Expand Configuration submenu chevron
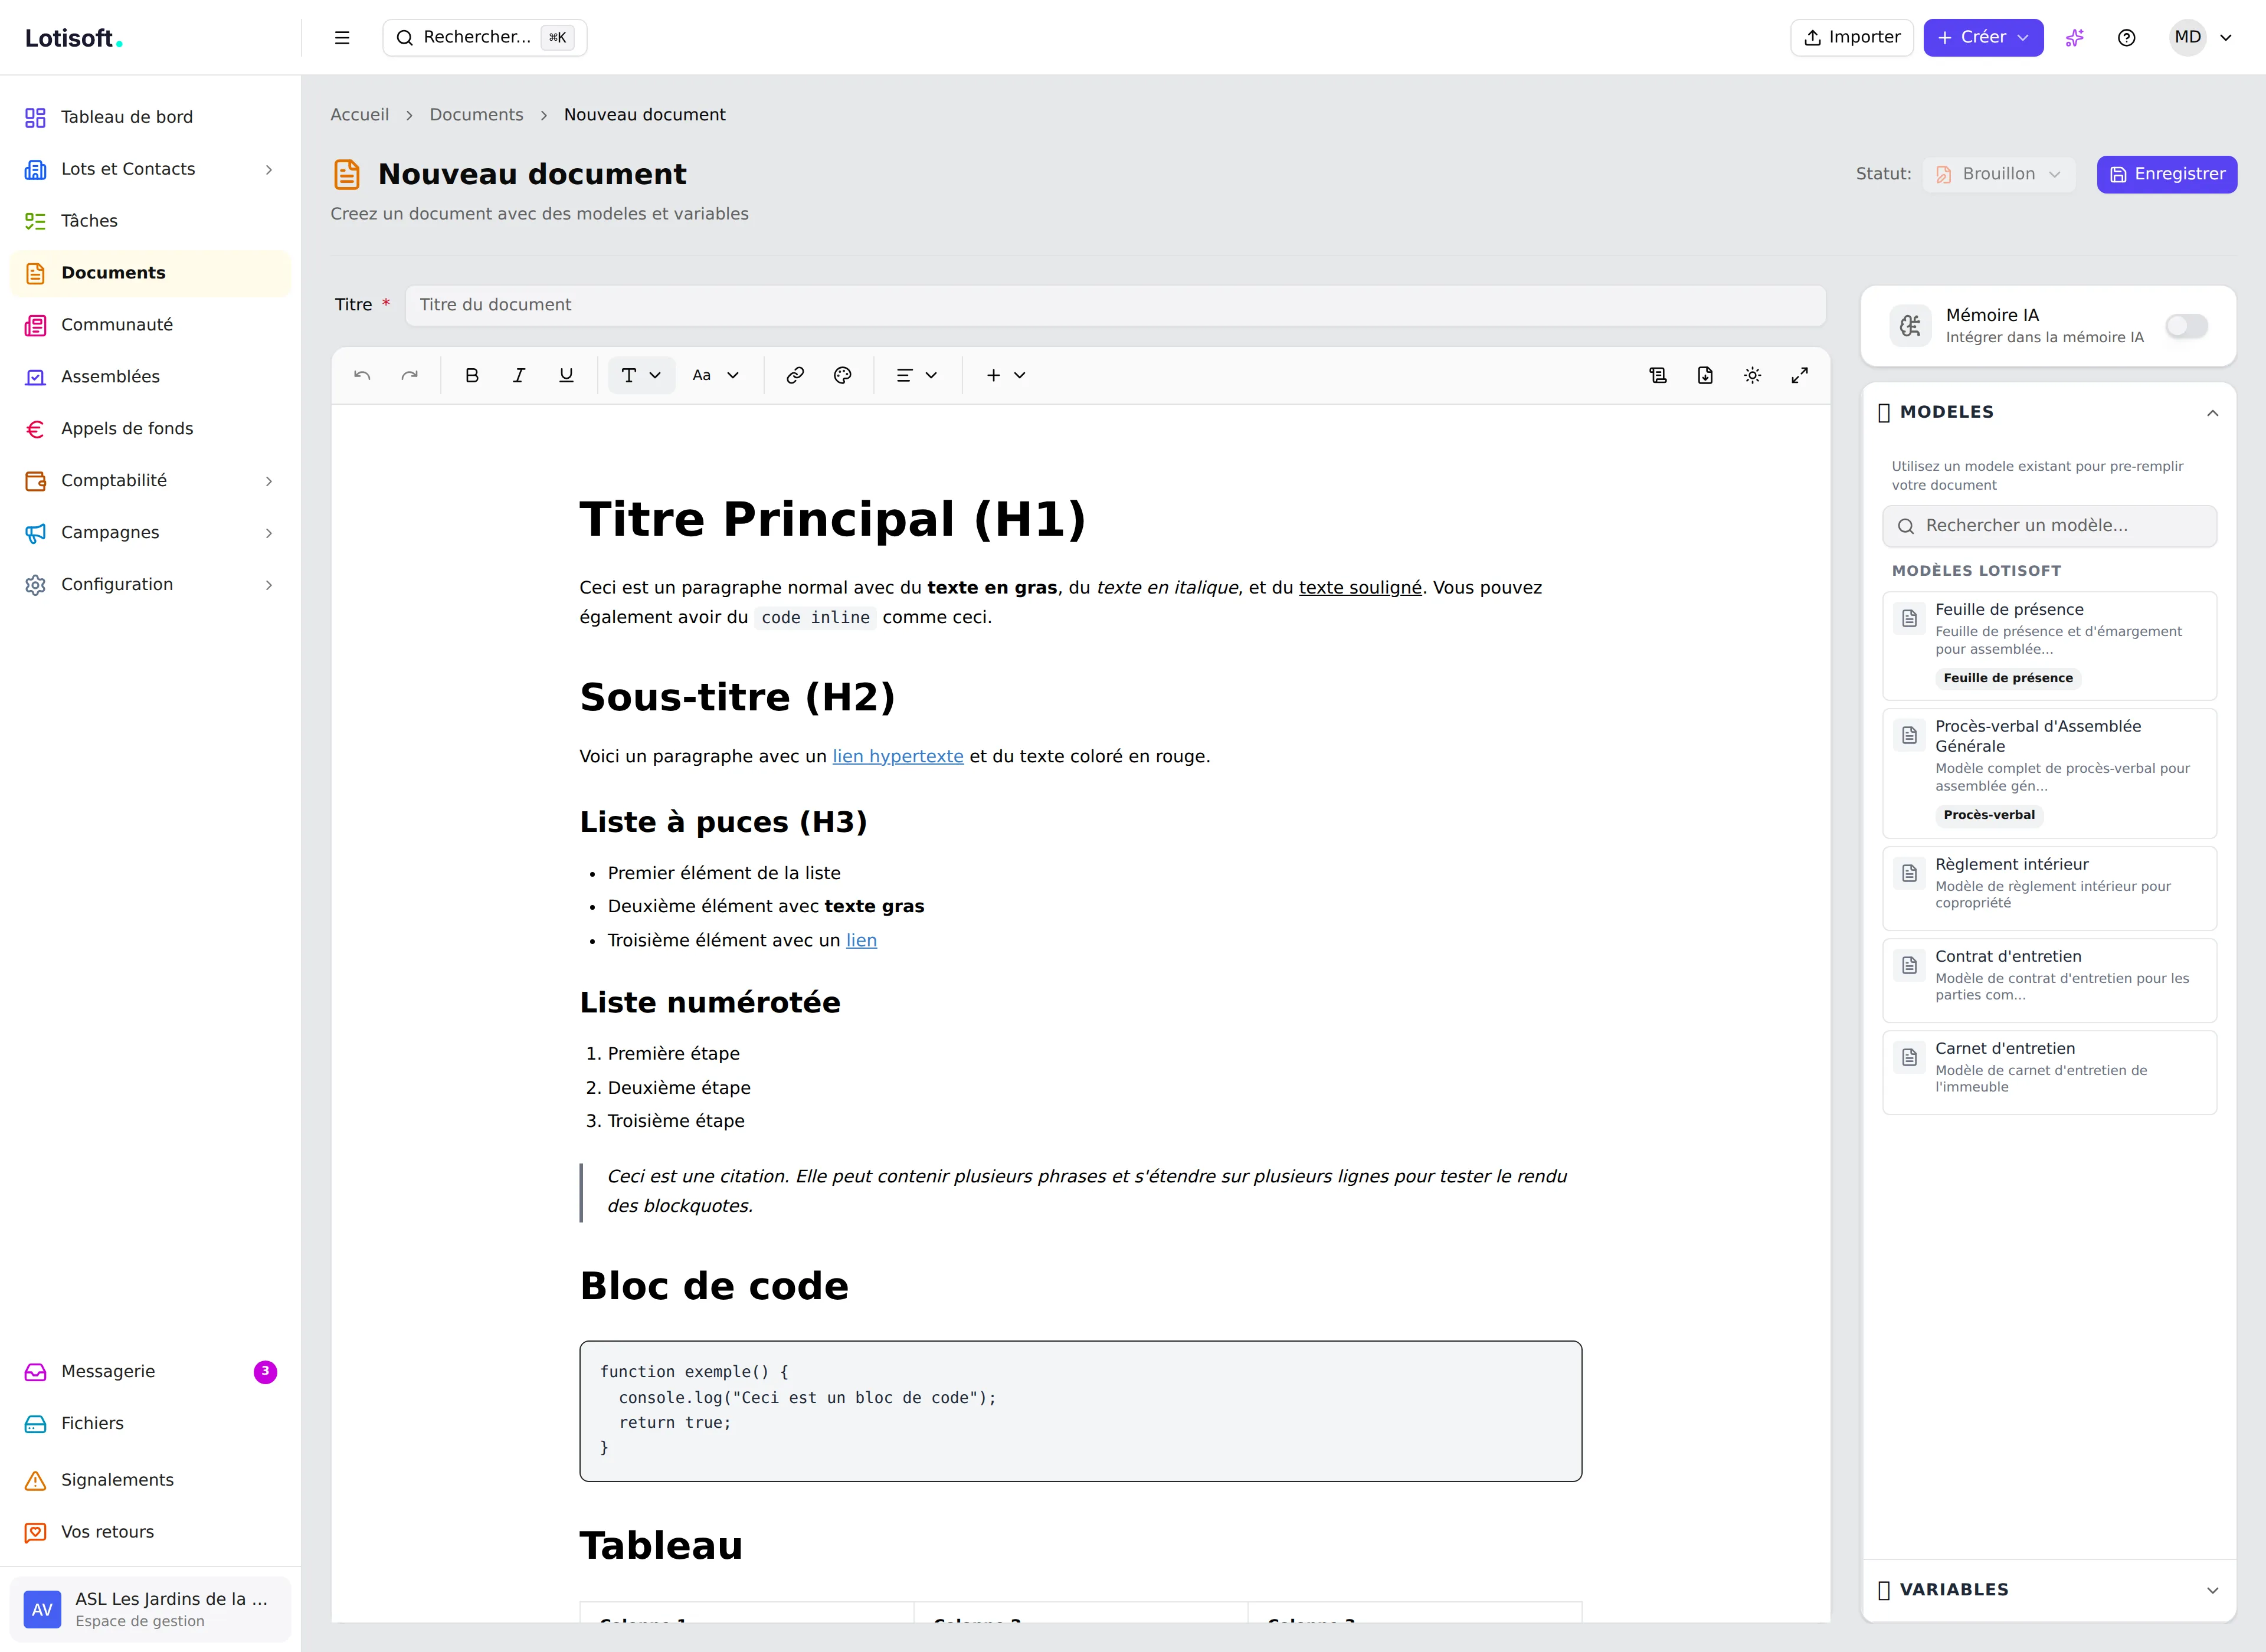The width and height of the screenshot is (2266, 1652). 268,585
